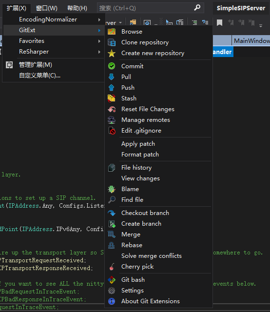Expand the ReSharper submenu
This screenshot has height=312, width=270.
click(x=54, y=52)
